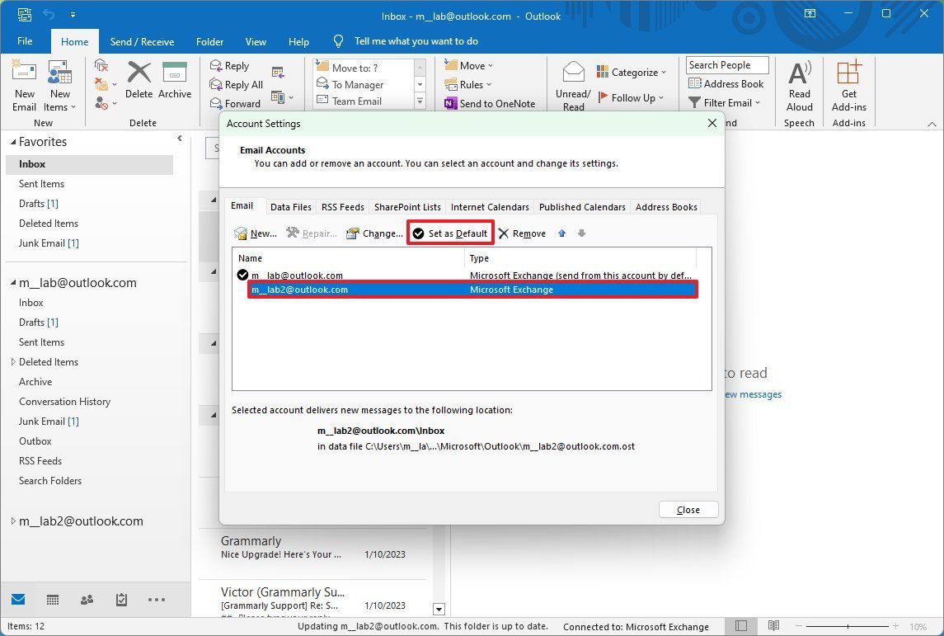Screen dimensions: 944x636
Task: Click the move account down arrow
Action: (x=581, y=233)
